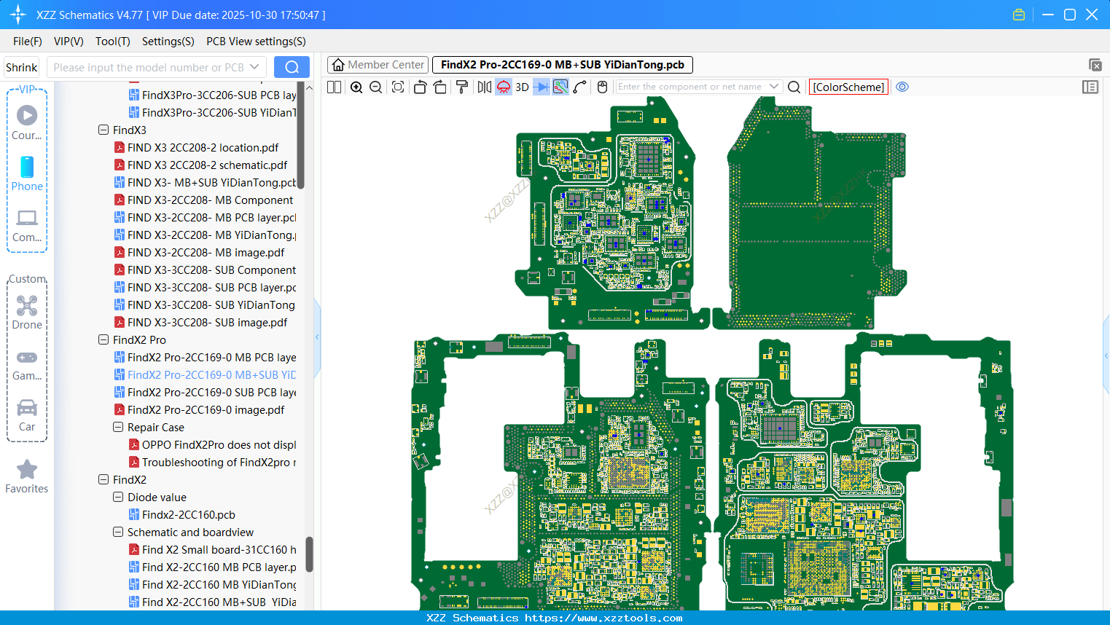Click the Shrink button
Screen dimensions: 1110x625
pos(22,68)
